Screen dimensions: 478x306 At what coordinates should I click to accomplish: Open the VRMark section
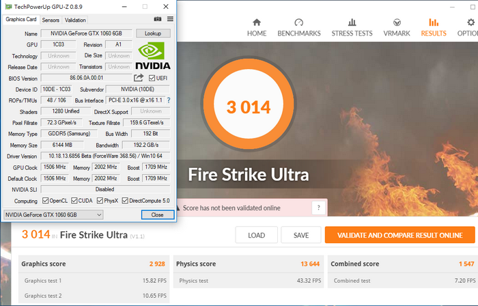point(396,27)
